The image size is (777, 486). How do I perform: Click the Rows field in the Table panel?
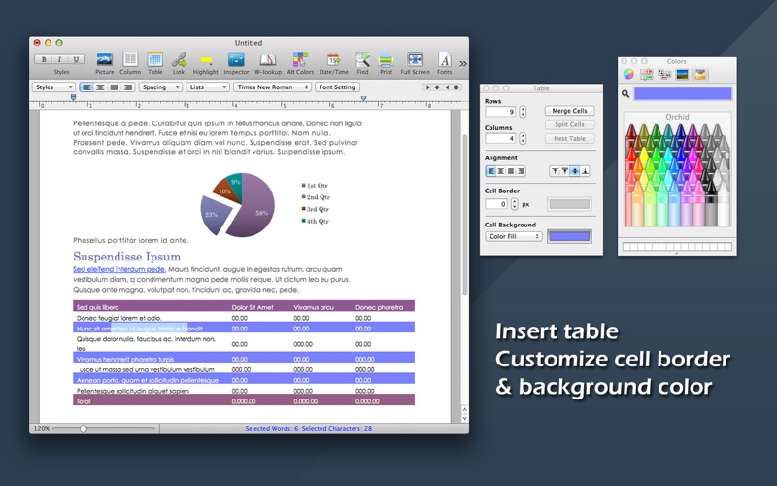[x=500, y=112]
